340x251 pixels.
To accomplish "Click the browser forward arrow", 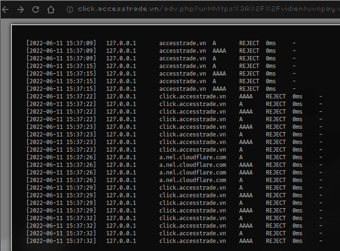I will (20, 10).
